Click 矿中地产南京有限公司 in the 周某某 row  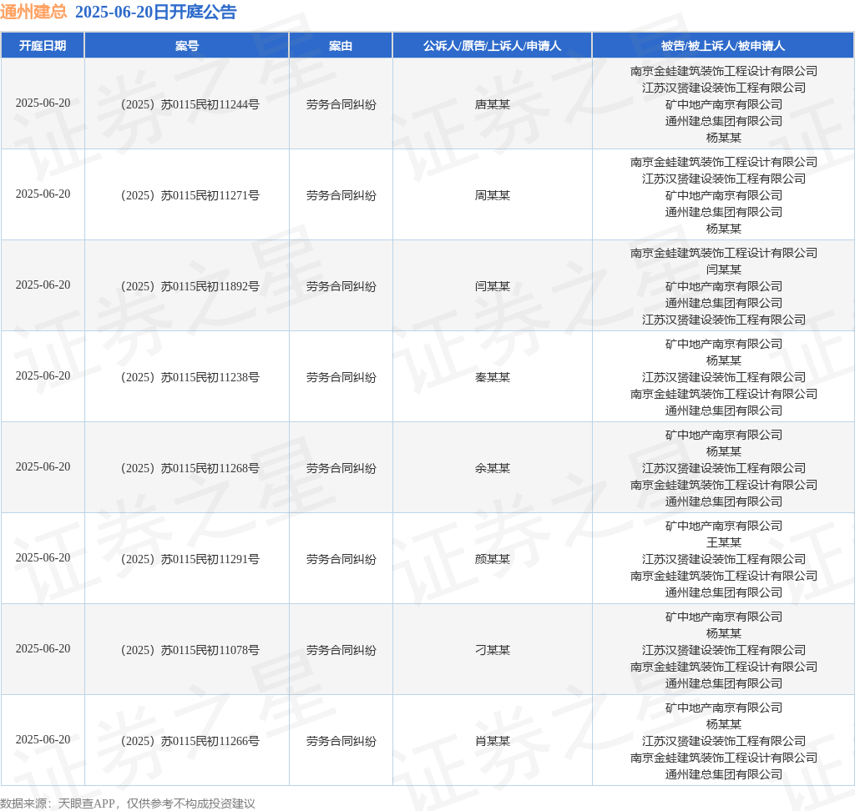pyautogui.click(x=723, y=196)
